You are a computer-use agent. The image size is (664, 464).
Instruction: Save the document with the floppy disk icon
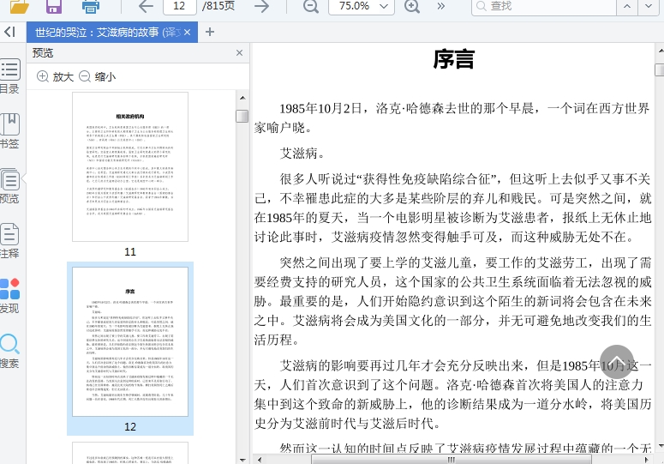pos(53,7)
